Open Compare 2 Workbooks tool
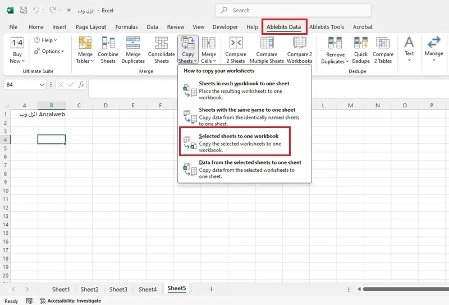This screenshot has width=449, height=305. (x=300, y=50)
